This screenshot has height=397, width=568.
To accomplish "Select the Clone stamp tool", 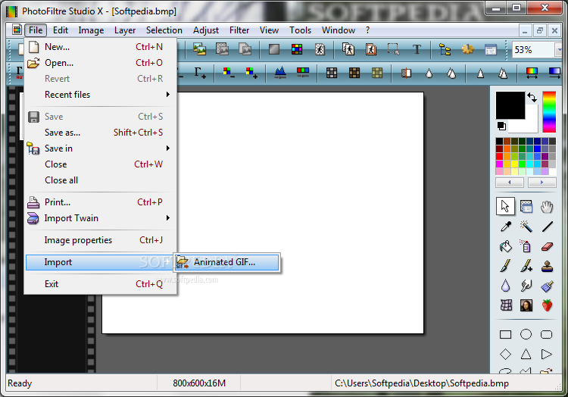I will tap(547, 266).
